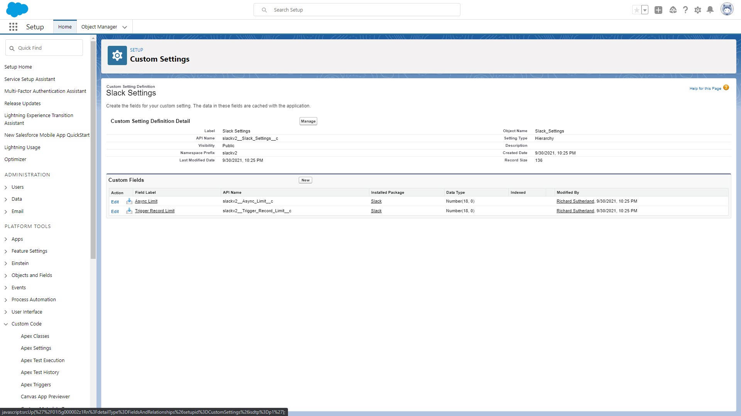This screenshot has height=416, width=741.
Task: Click the user avatar profile icon
Action: click(727, 10)
